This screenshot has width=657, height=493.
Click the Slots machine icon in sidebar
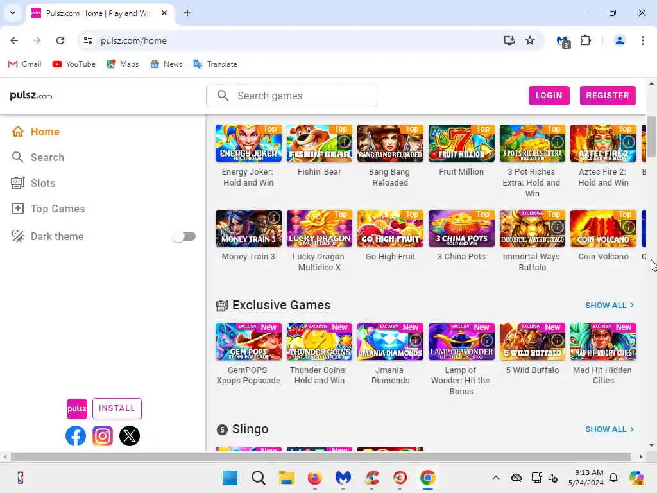coord(17,183)
